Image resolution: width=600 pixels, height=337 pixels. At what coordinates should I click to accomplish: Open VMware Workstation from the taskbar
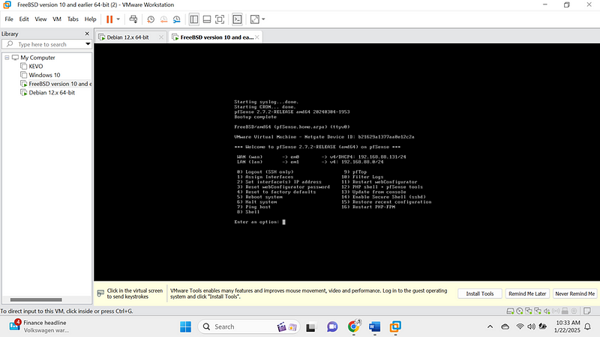(x=395, y=327)
